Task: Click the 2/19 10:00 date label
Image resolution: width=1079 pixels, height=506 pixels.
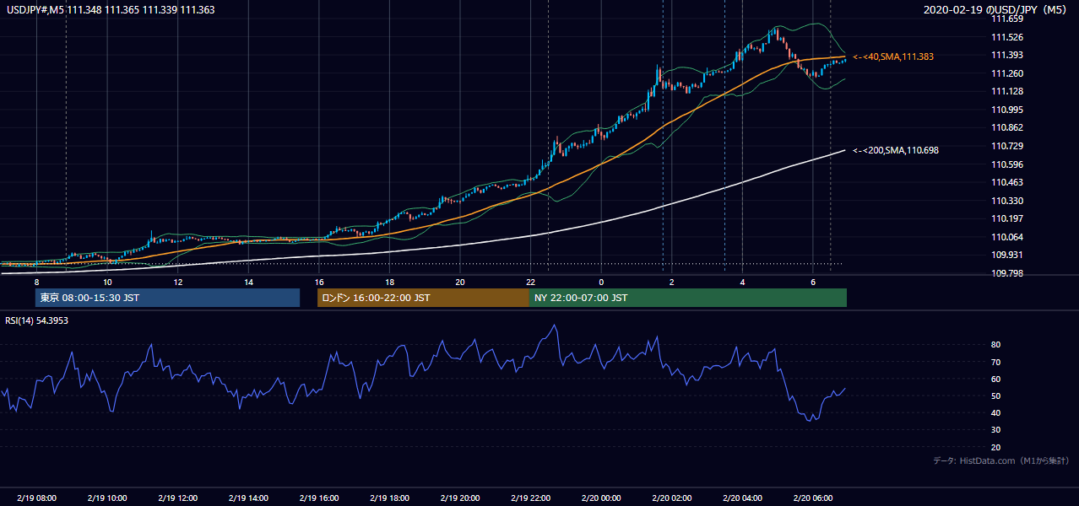Action: pos(107,498)
